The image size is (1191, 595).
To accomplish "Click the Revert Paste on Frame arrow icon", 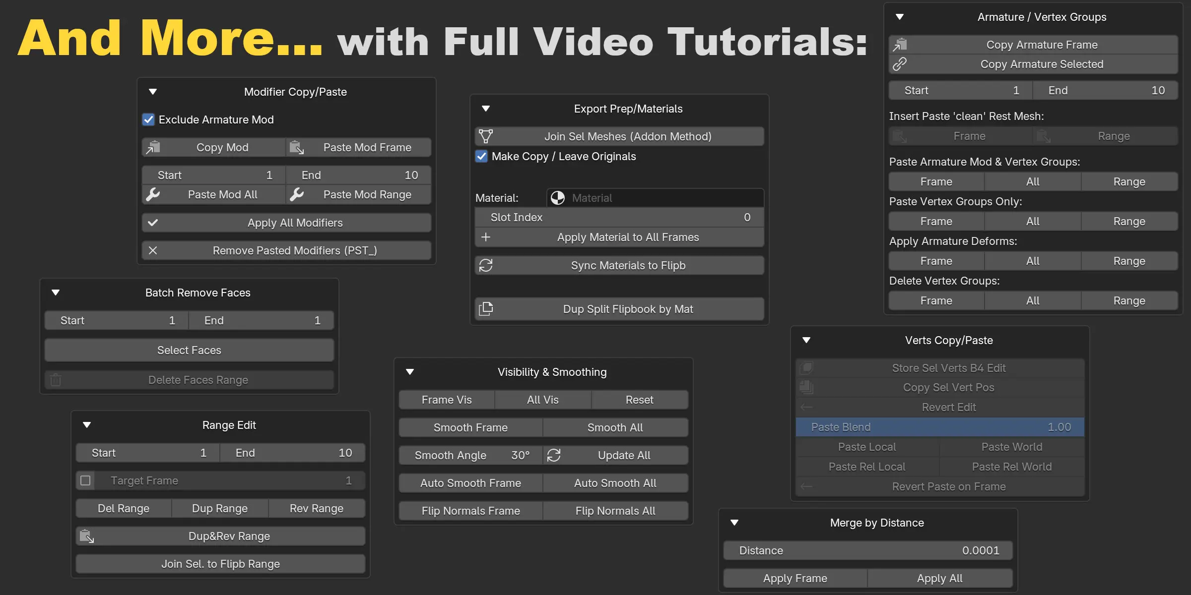I will click(806, 486).
